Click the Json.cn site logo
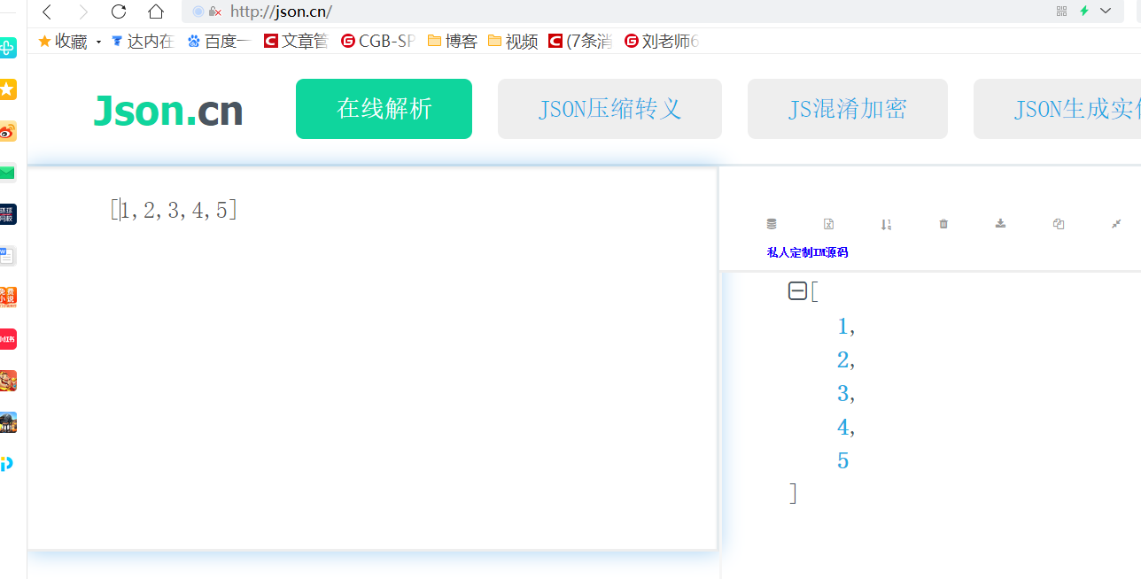Image resolution: width=1141 pixels, height=579 pixels. point(168,111)
